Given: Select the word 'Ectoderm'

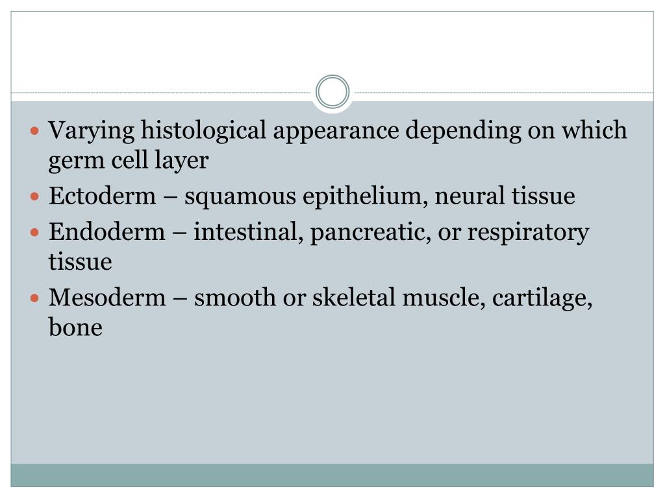Looking at the screenshot, I should pyautogui.click(x=102, y=196).
